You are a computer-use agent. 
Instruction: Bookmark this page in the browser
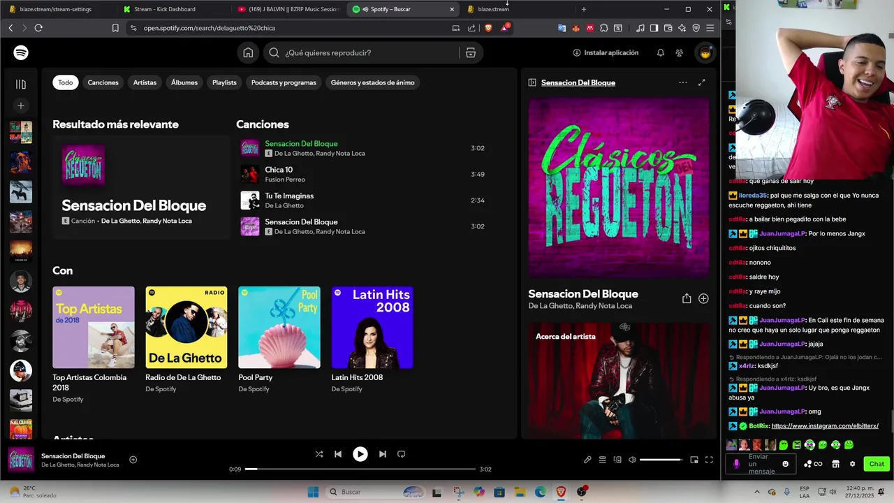tap(115, 28)
